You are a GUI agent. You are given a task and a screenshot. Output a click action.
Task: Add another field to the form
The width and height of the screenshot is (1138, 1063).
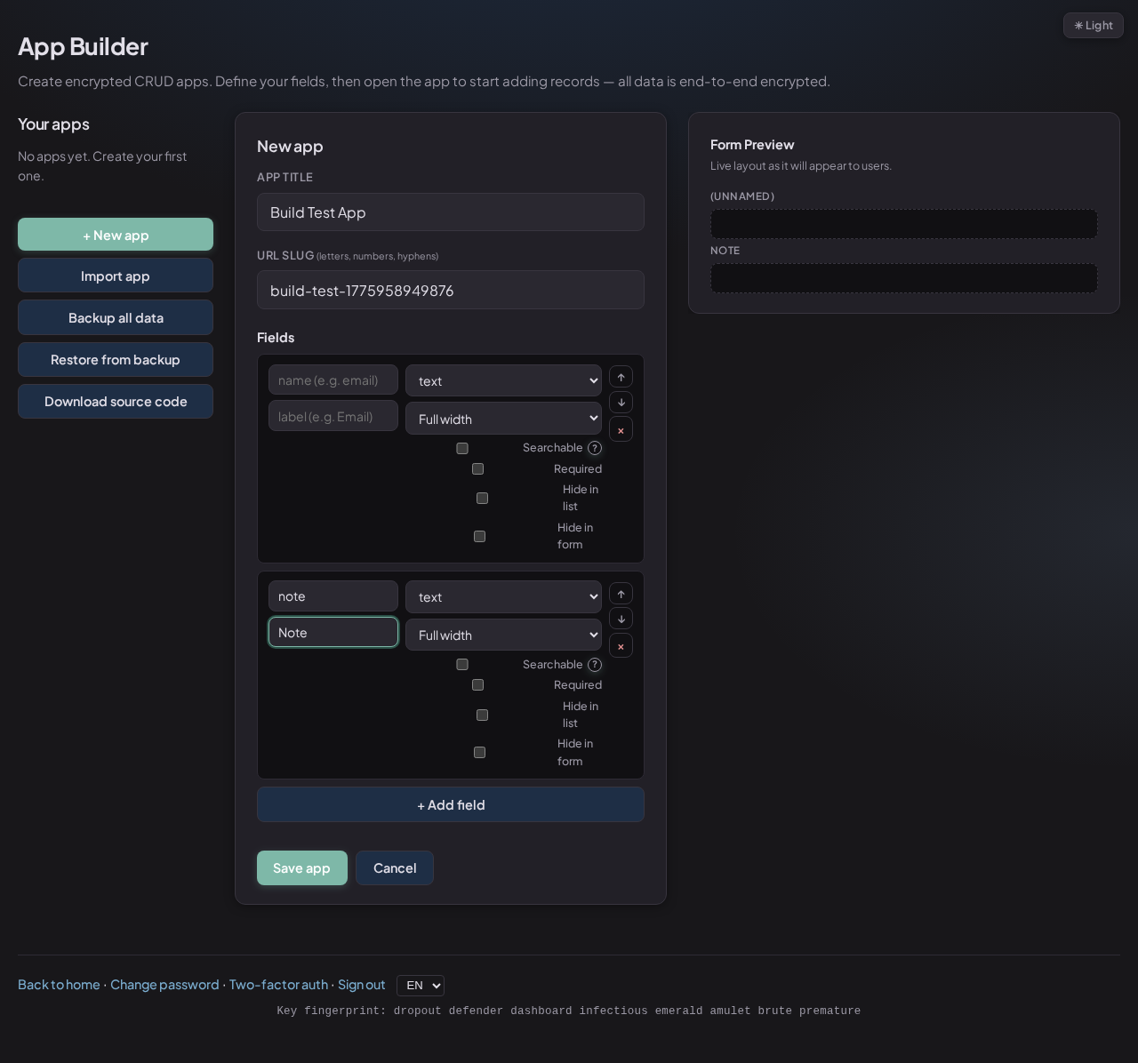pyautogui.click(x=451, y=804)
